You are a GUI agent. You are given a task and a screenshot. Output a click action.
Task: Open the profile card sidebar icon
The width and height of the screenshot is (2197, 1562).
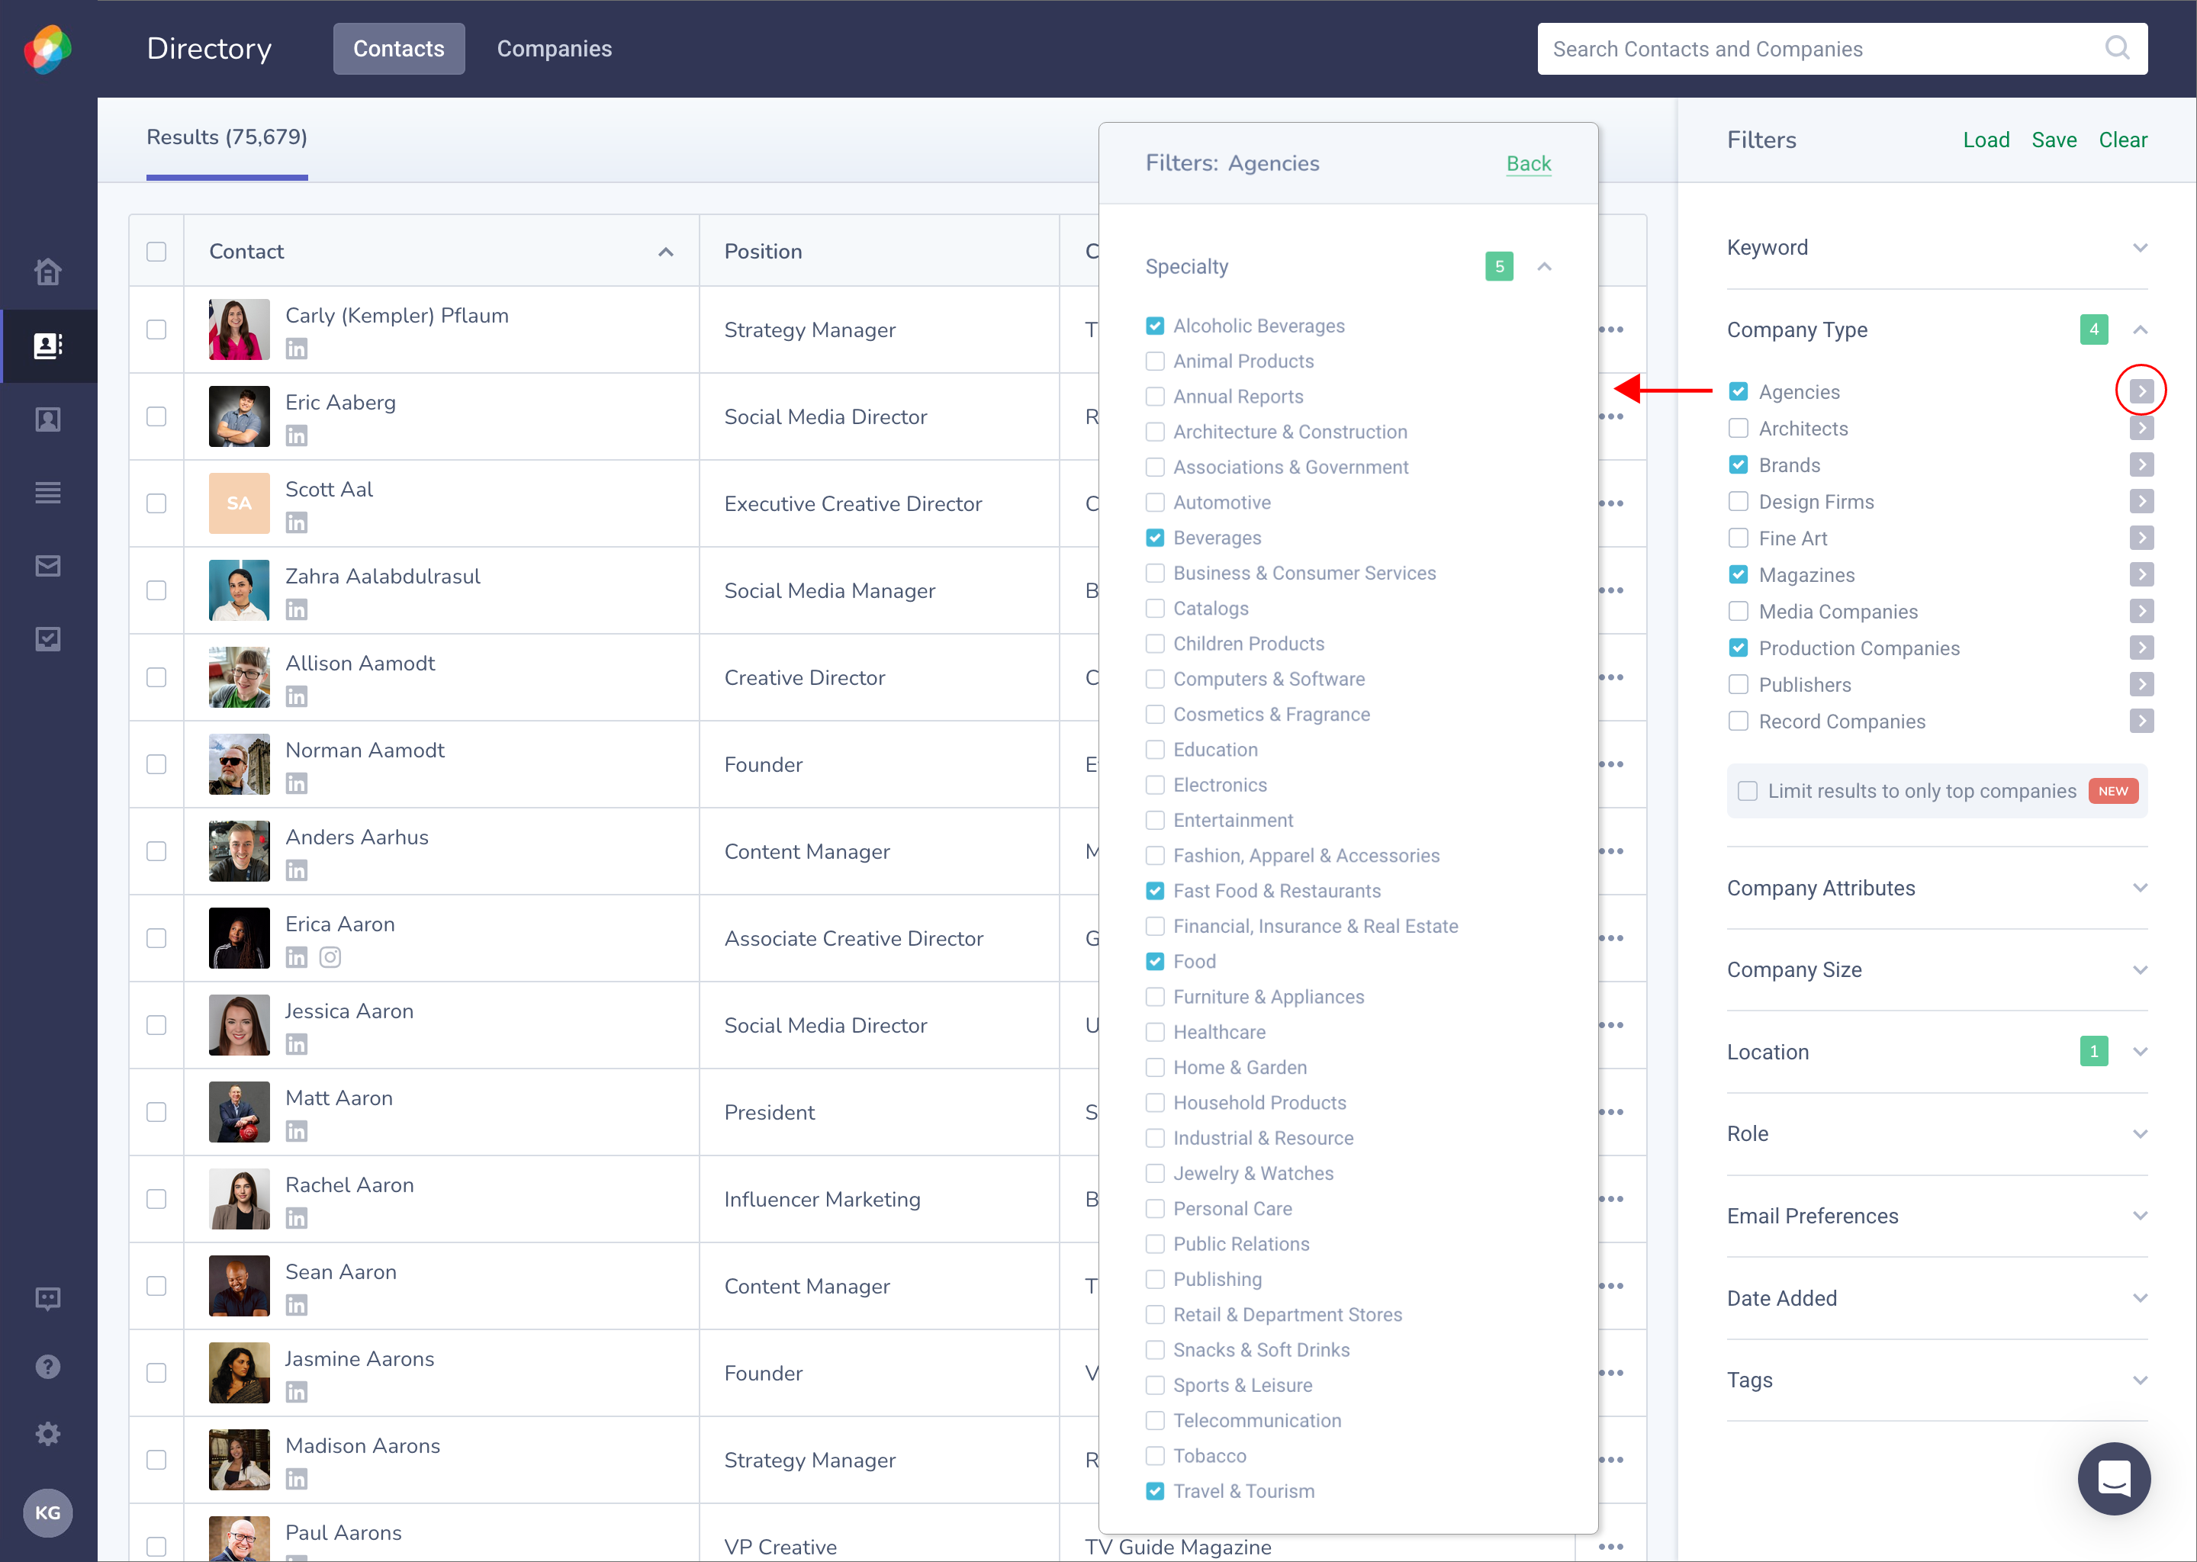48,419
